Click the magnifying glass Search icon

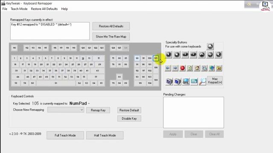[203, 81]
